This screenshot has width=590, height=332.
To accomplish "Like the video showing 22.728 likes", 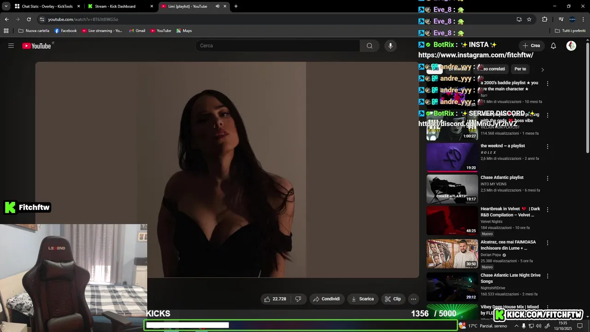I will click(x=275, y=299).
